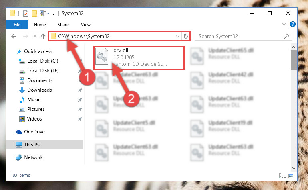Open the File menu

[17, 25]
